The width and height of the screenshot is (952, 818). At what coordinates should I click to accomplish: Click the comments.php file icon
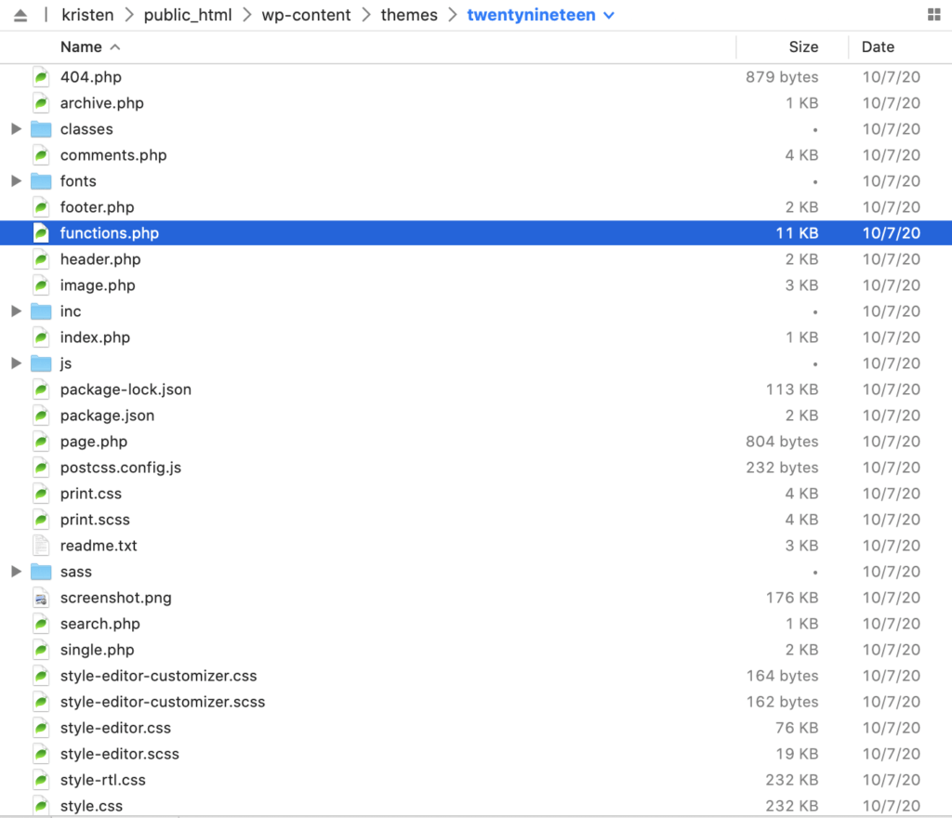tap(41, 155)
